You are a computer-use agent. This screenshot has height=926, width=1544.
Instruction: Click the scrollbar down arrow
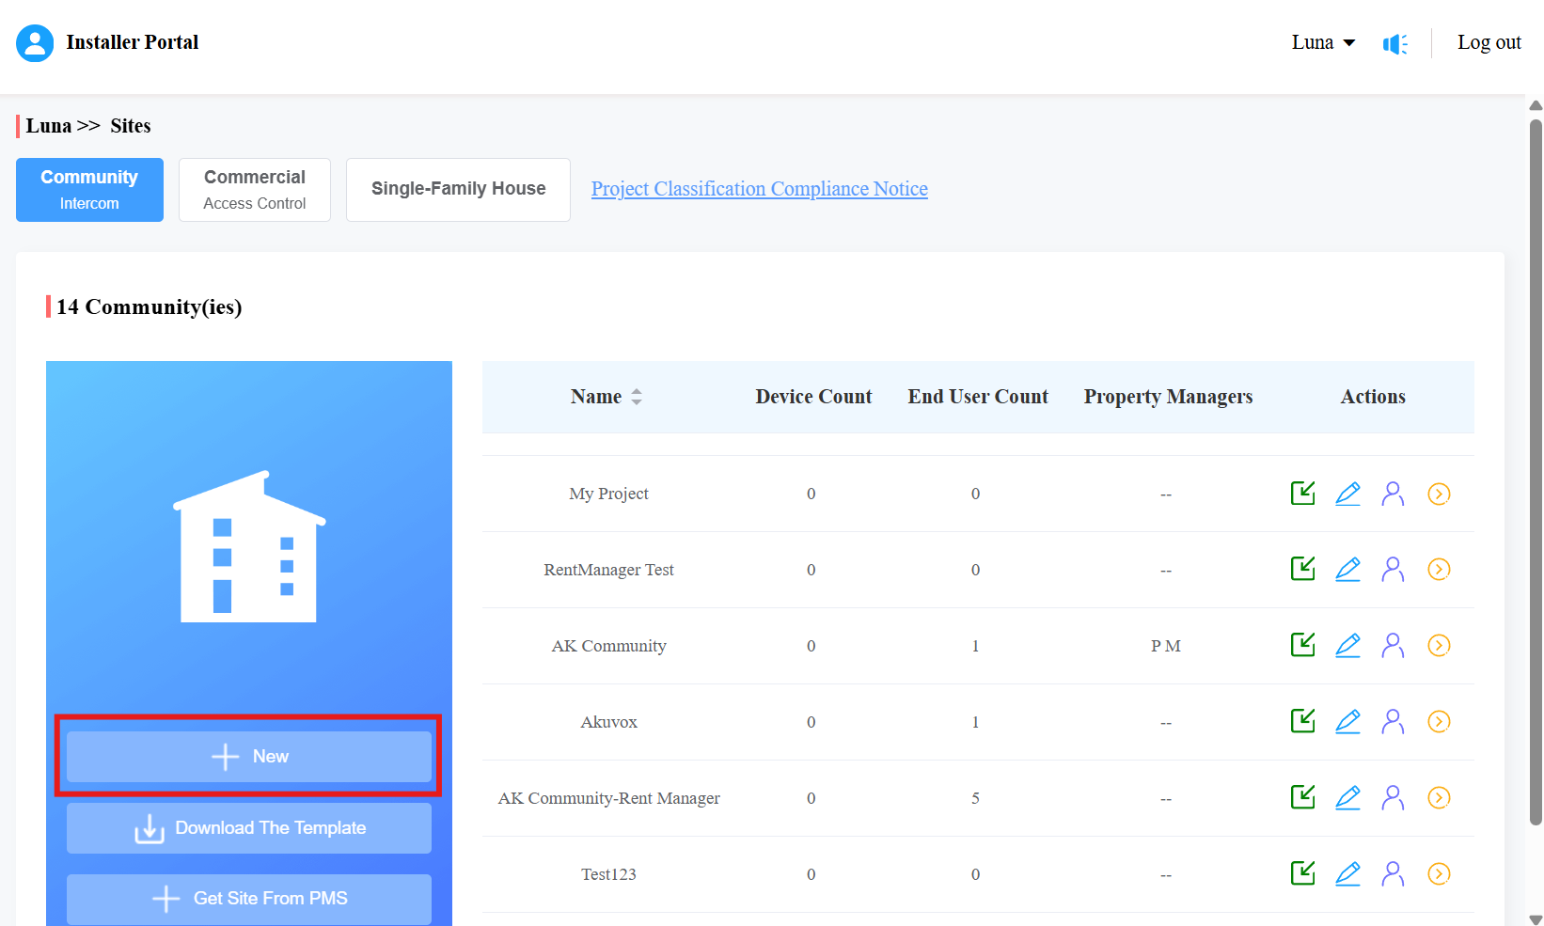(x=1536, y=918)
